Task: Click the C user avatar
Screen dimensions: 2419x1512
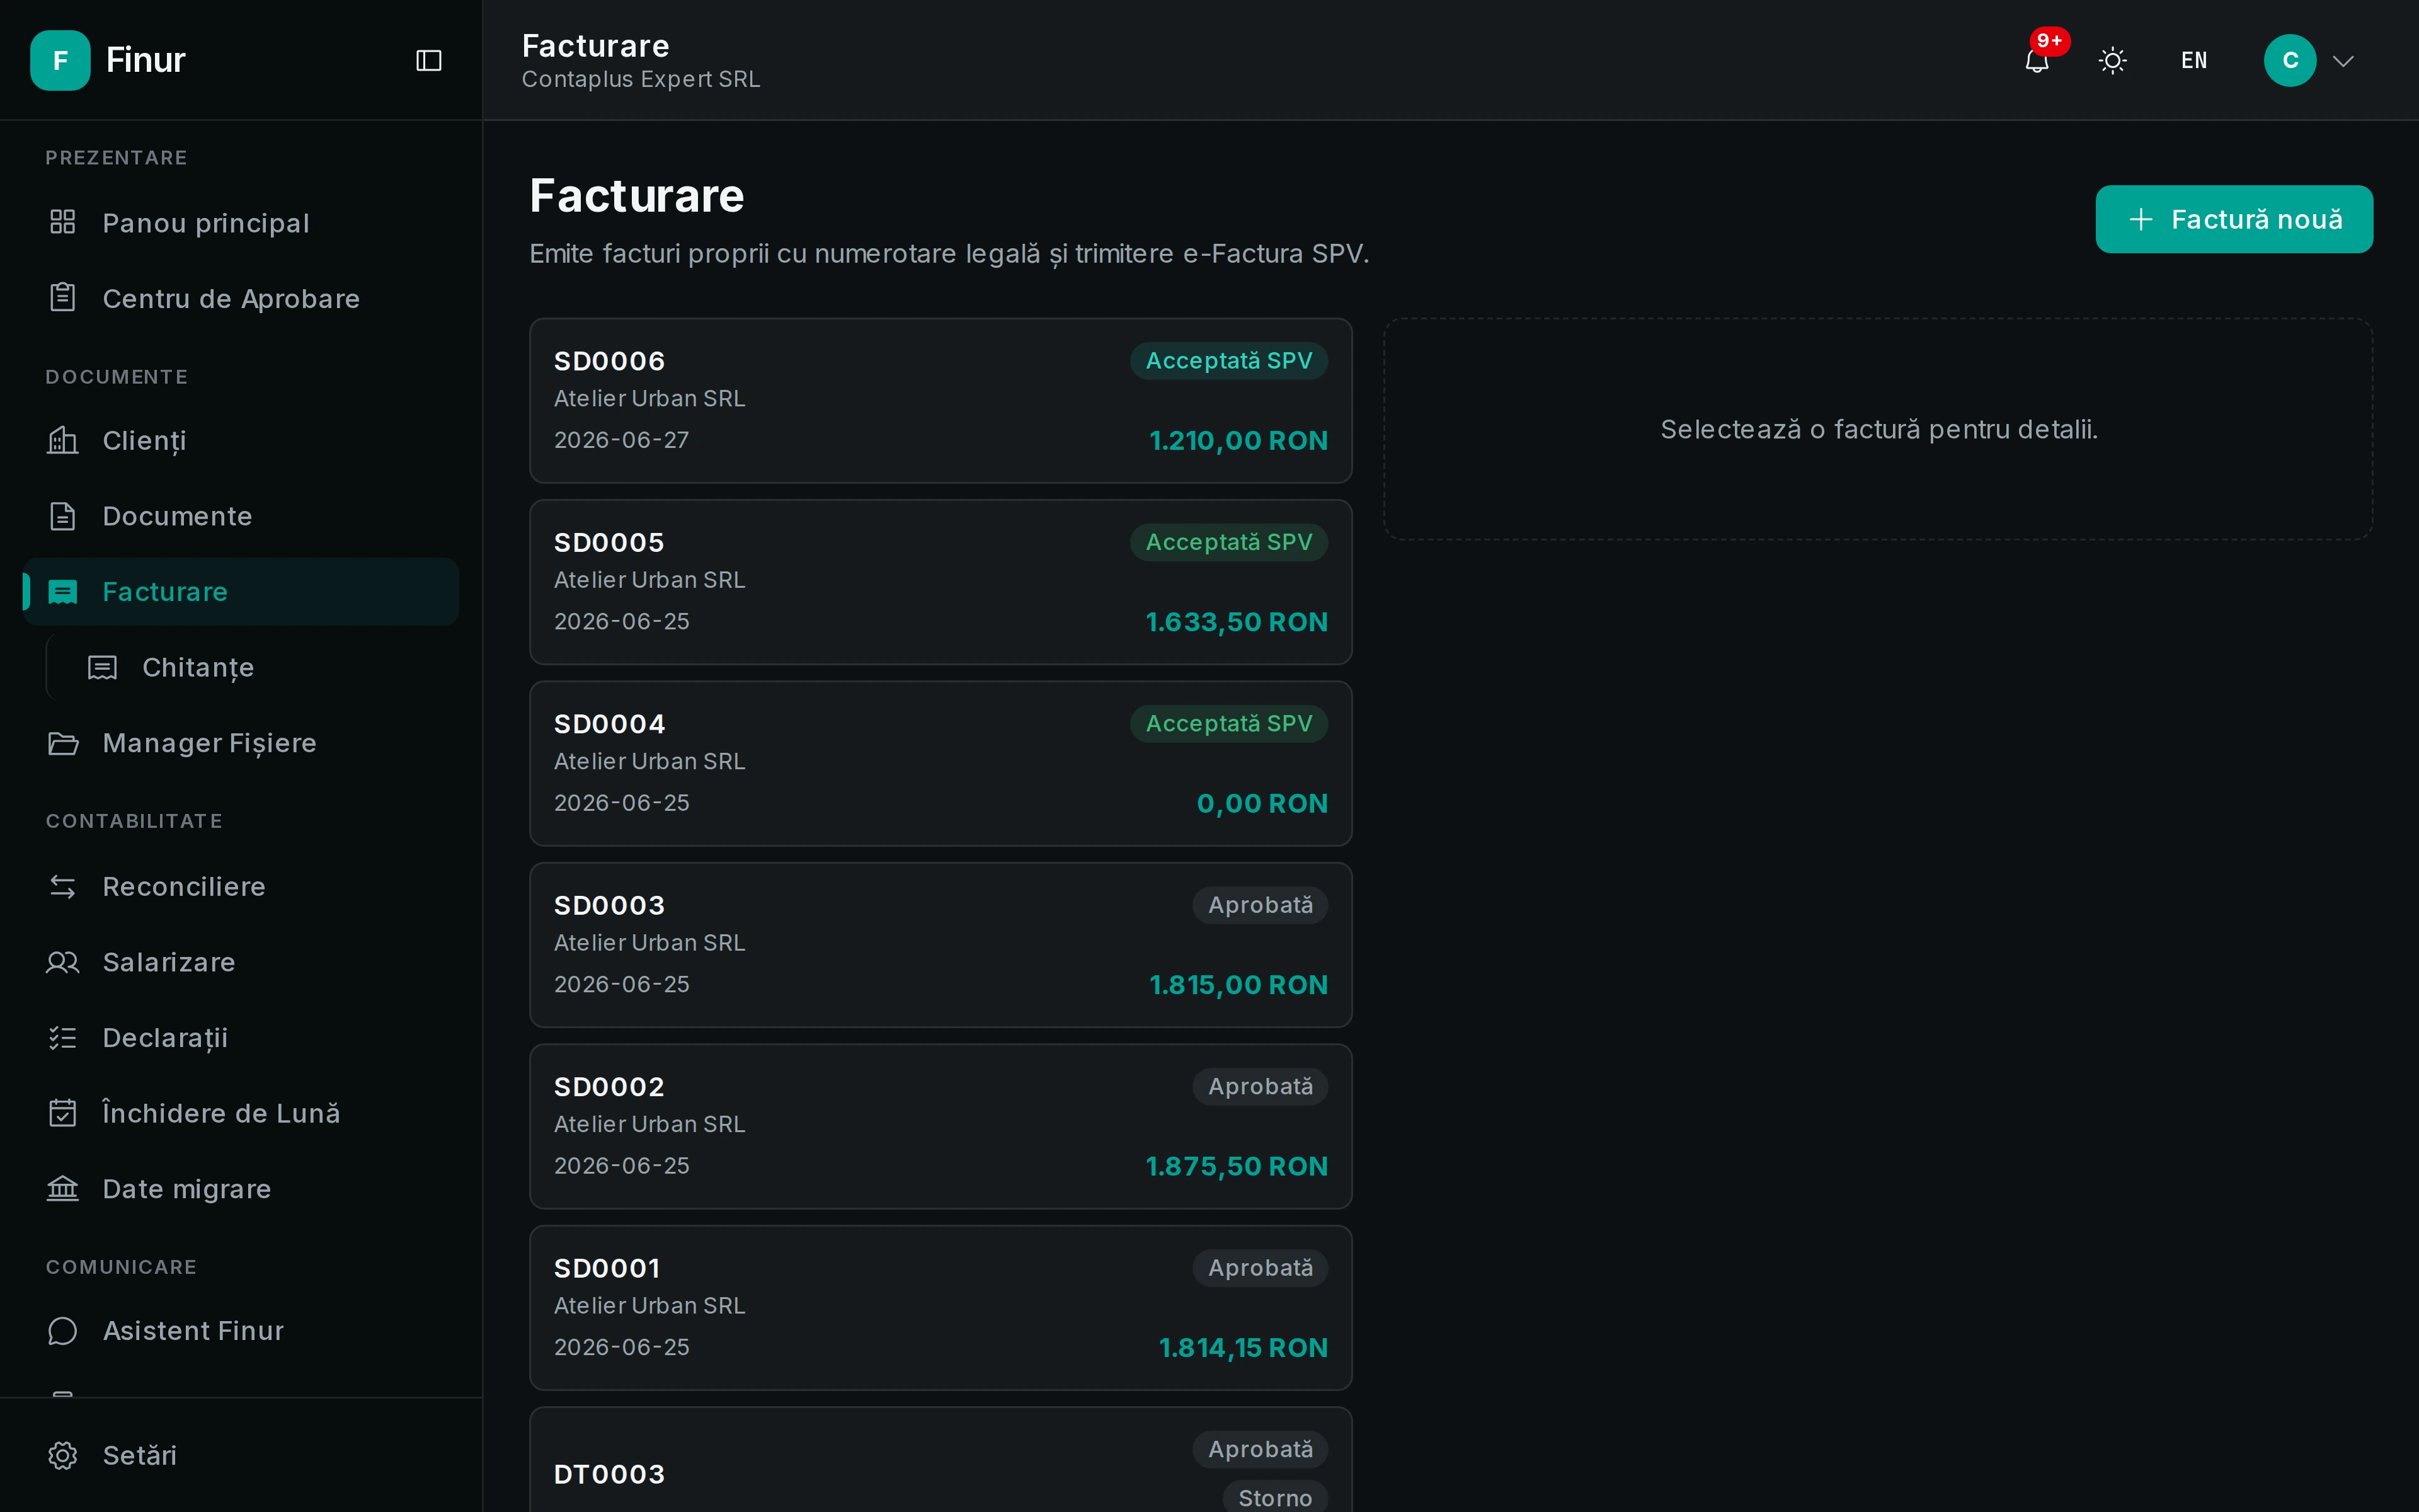Action: [2290, 61]
